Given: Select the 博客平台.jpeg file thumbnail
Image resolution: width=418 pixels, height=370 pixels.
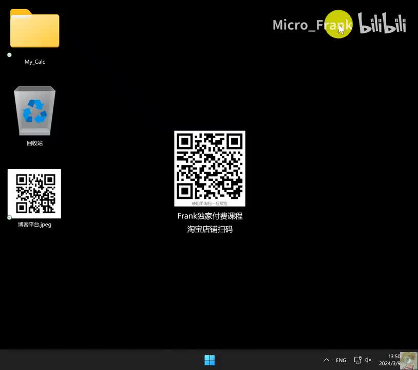Looking at the screenshot, I should tap(34, 194).
